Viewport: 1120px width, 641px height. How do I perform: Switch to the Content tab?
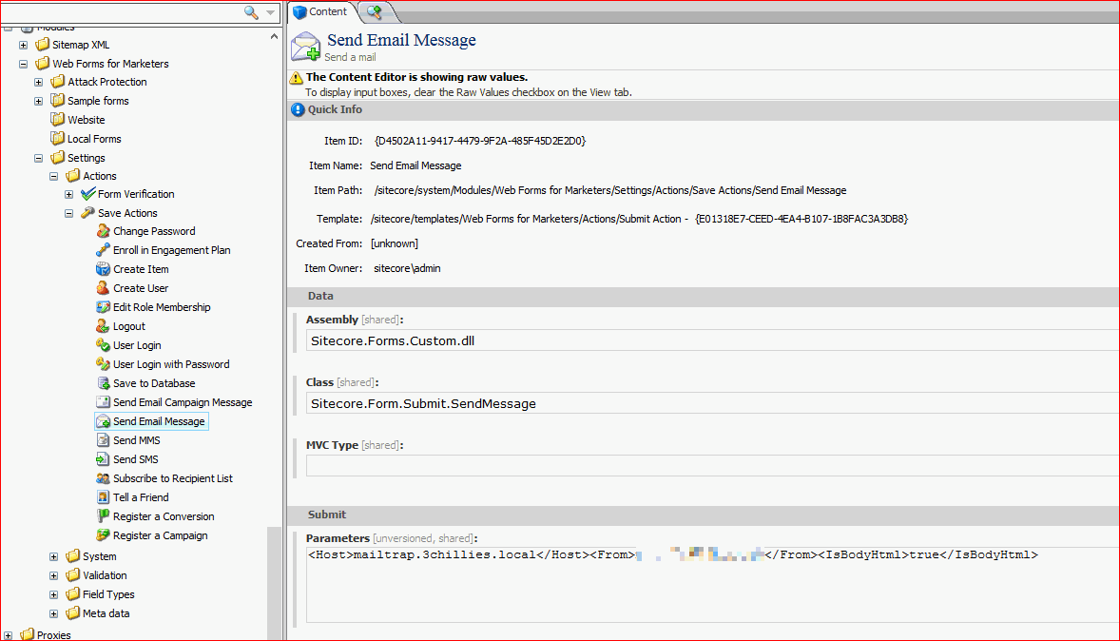320,11
